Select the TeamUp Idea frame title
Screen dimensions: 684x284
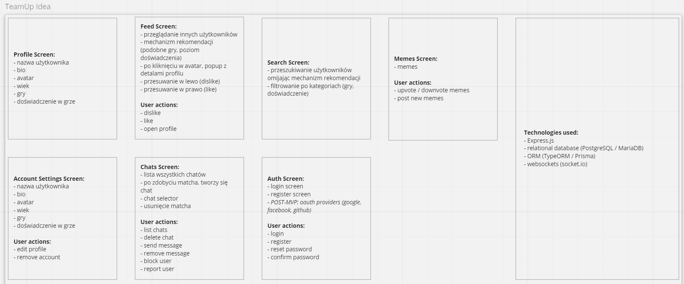pos(28,7)
